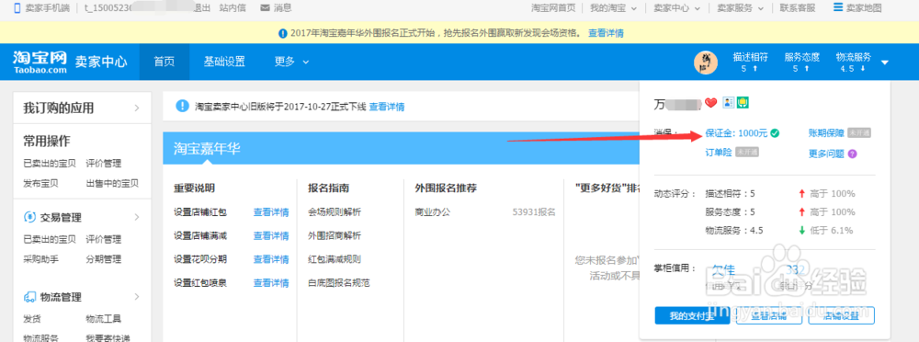Click the phone icon beside 卖家手机端

[17, 8]
